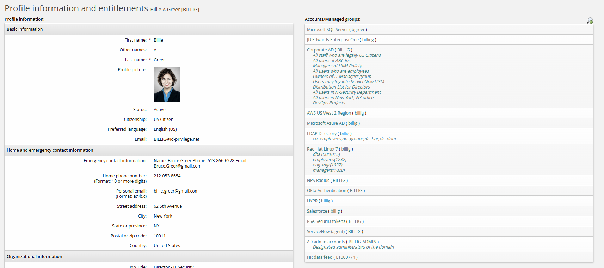The width and height of the screenshot is (604, 268).
Task: Select 'All users in IT-Security Department' group
Action: tap(347, 92)
